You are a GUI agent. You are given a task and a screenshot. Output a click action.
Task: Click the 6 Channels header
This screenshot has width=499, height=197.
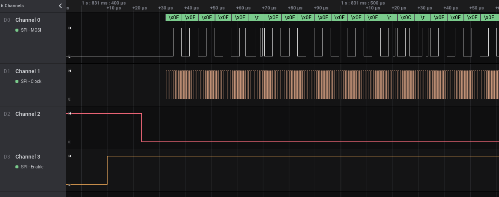point(12,6)
